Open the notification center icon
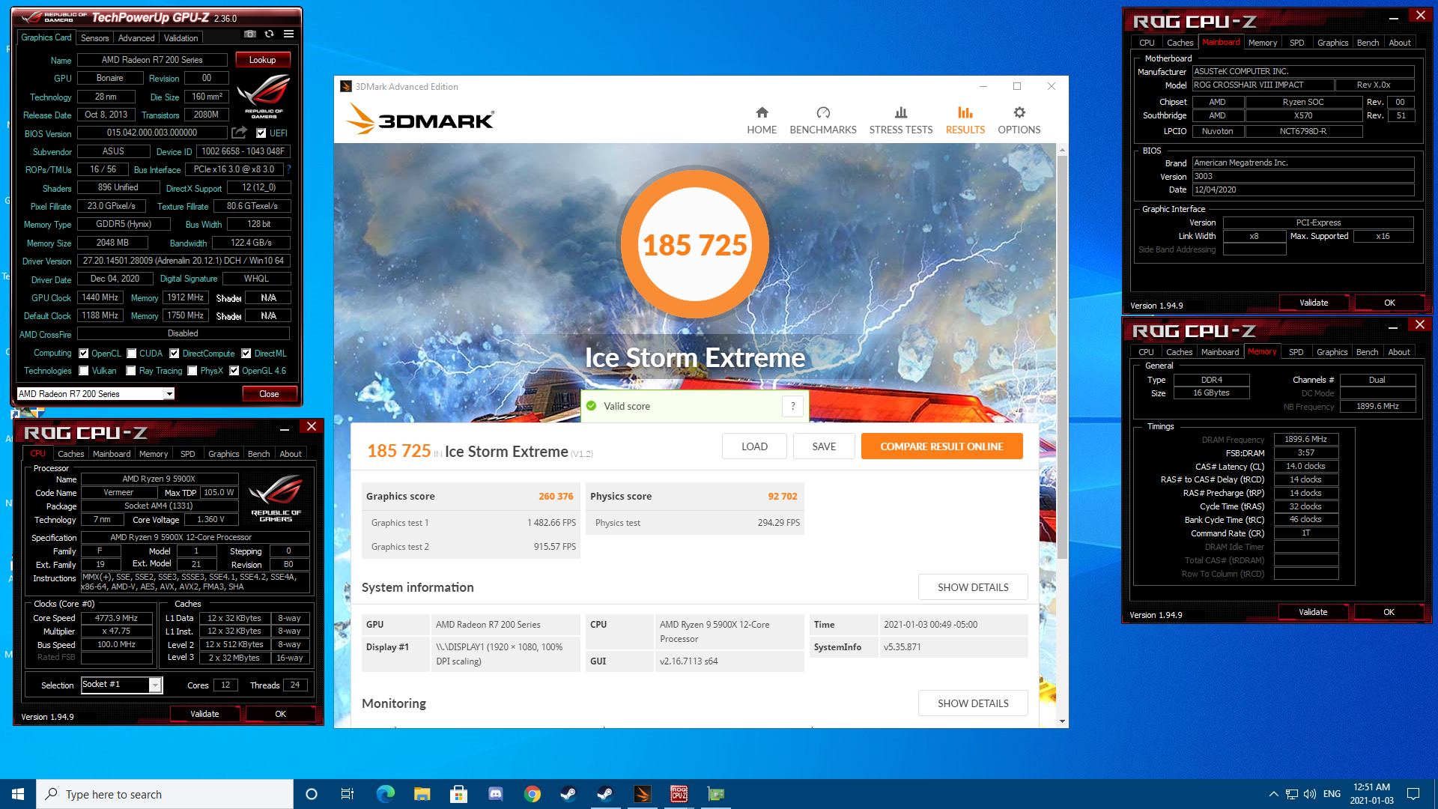The image size is (1438, 809). coord(1413,794)
